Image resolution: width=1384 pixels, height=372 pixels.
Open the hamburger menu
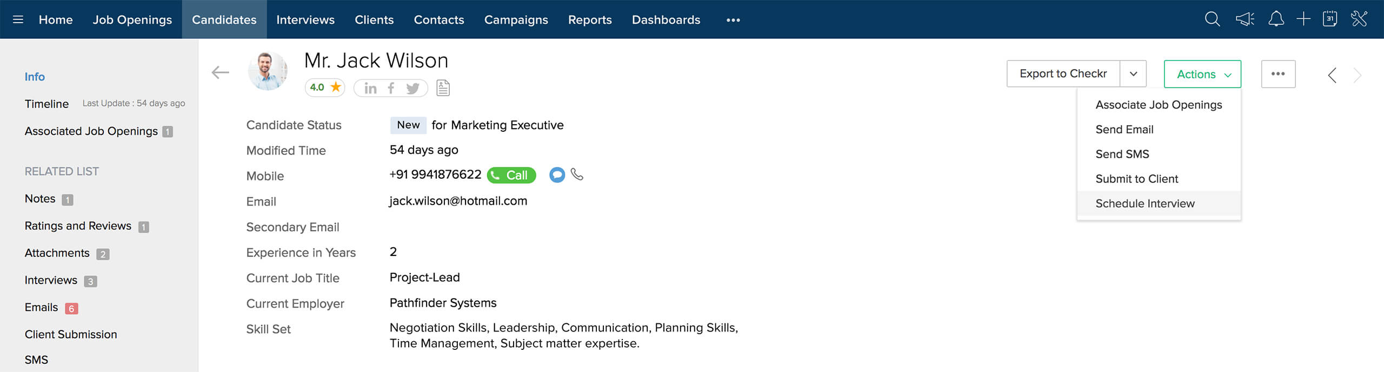18,20
